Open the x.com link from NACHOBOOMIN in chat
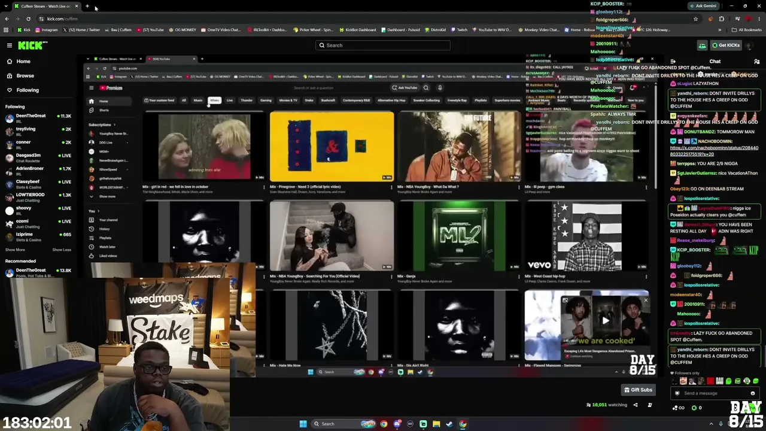This screenshot has height=431, width=766. 714,151
